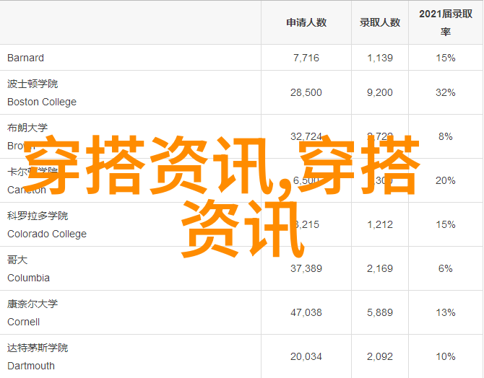The width and height of the screenshot is (484, 378).
Task: Click Dartmouth's 10% admission rate cell
Action: (446, 356)
